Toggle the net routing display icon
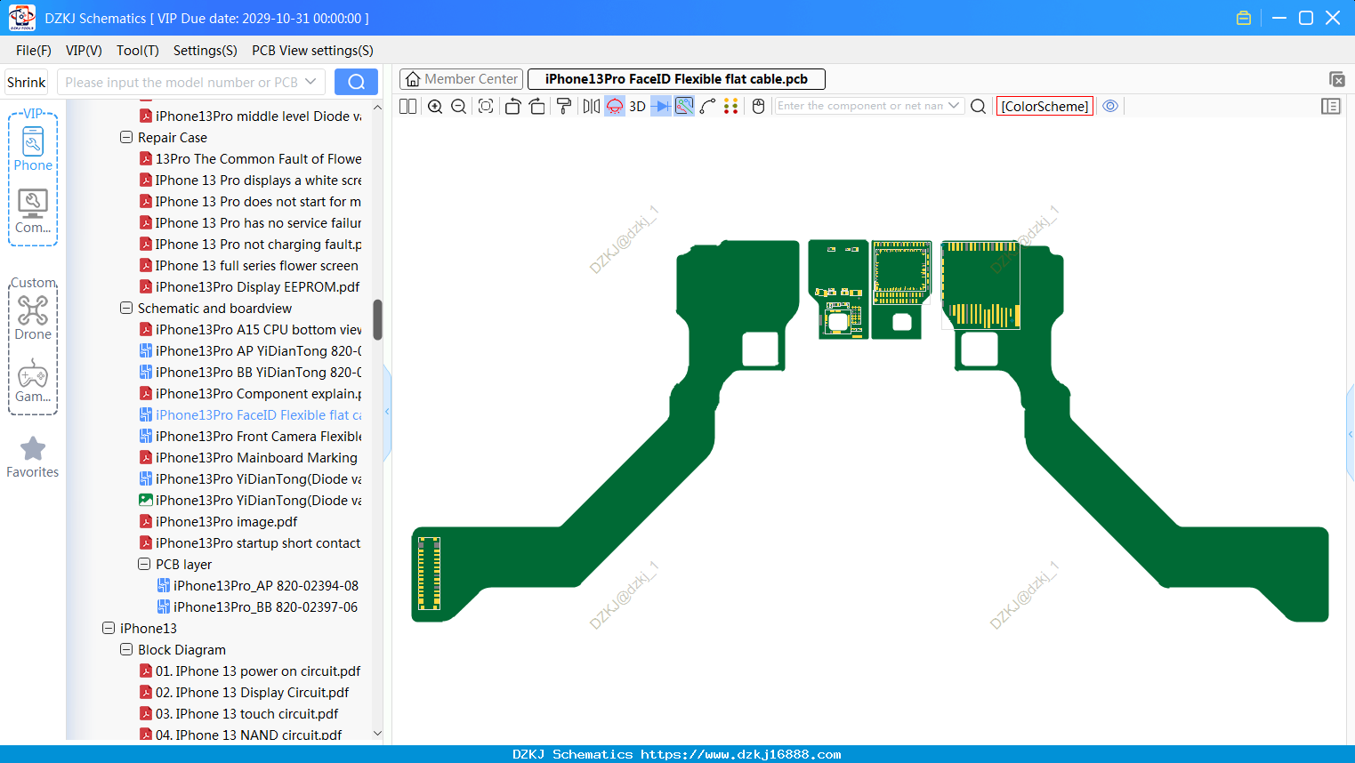The height and width of the screenshot is (763, 1355). pos(684,106)
